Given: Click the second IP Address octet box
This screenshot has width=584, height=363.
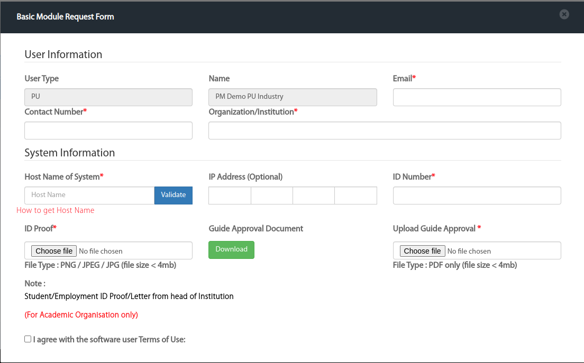Looking at the screenshot, I should tap(272, 196).
